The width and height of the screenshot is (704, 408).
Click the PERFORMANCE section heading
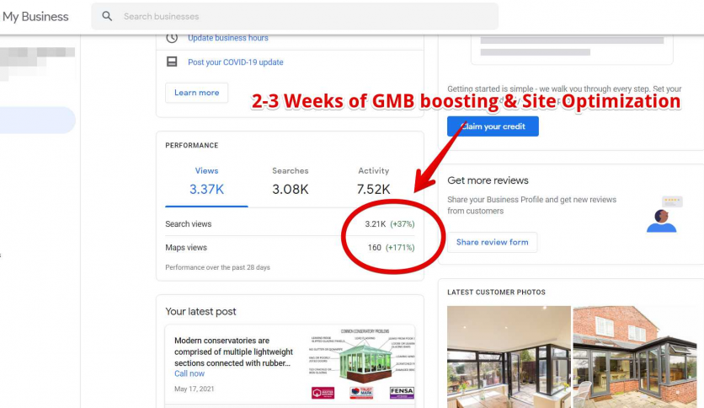(192, 146)
